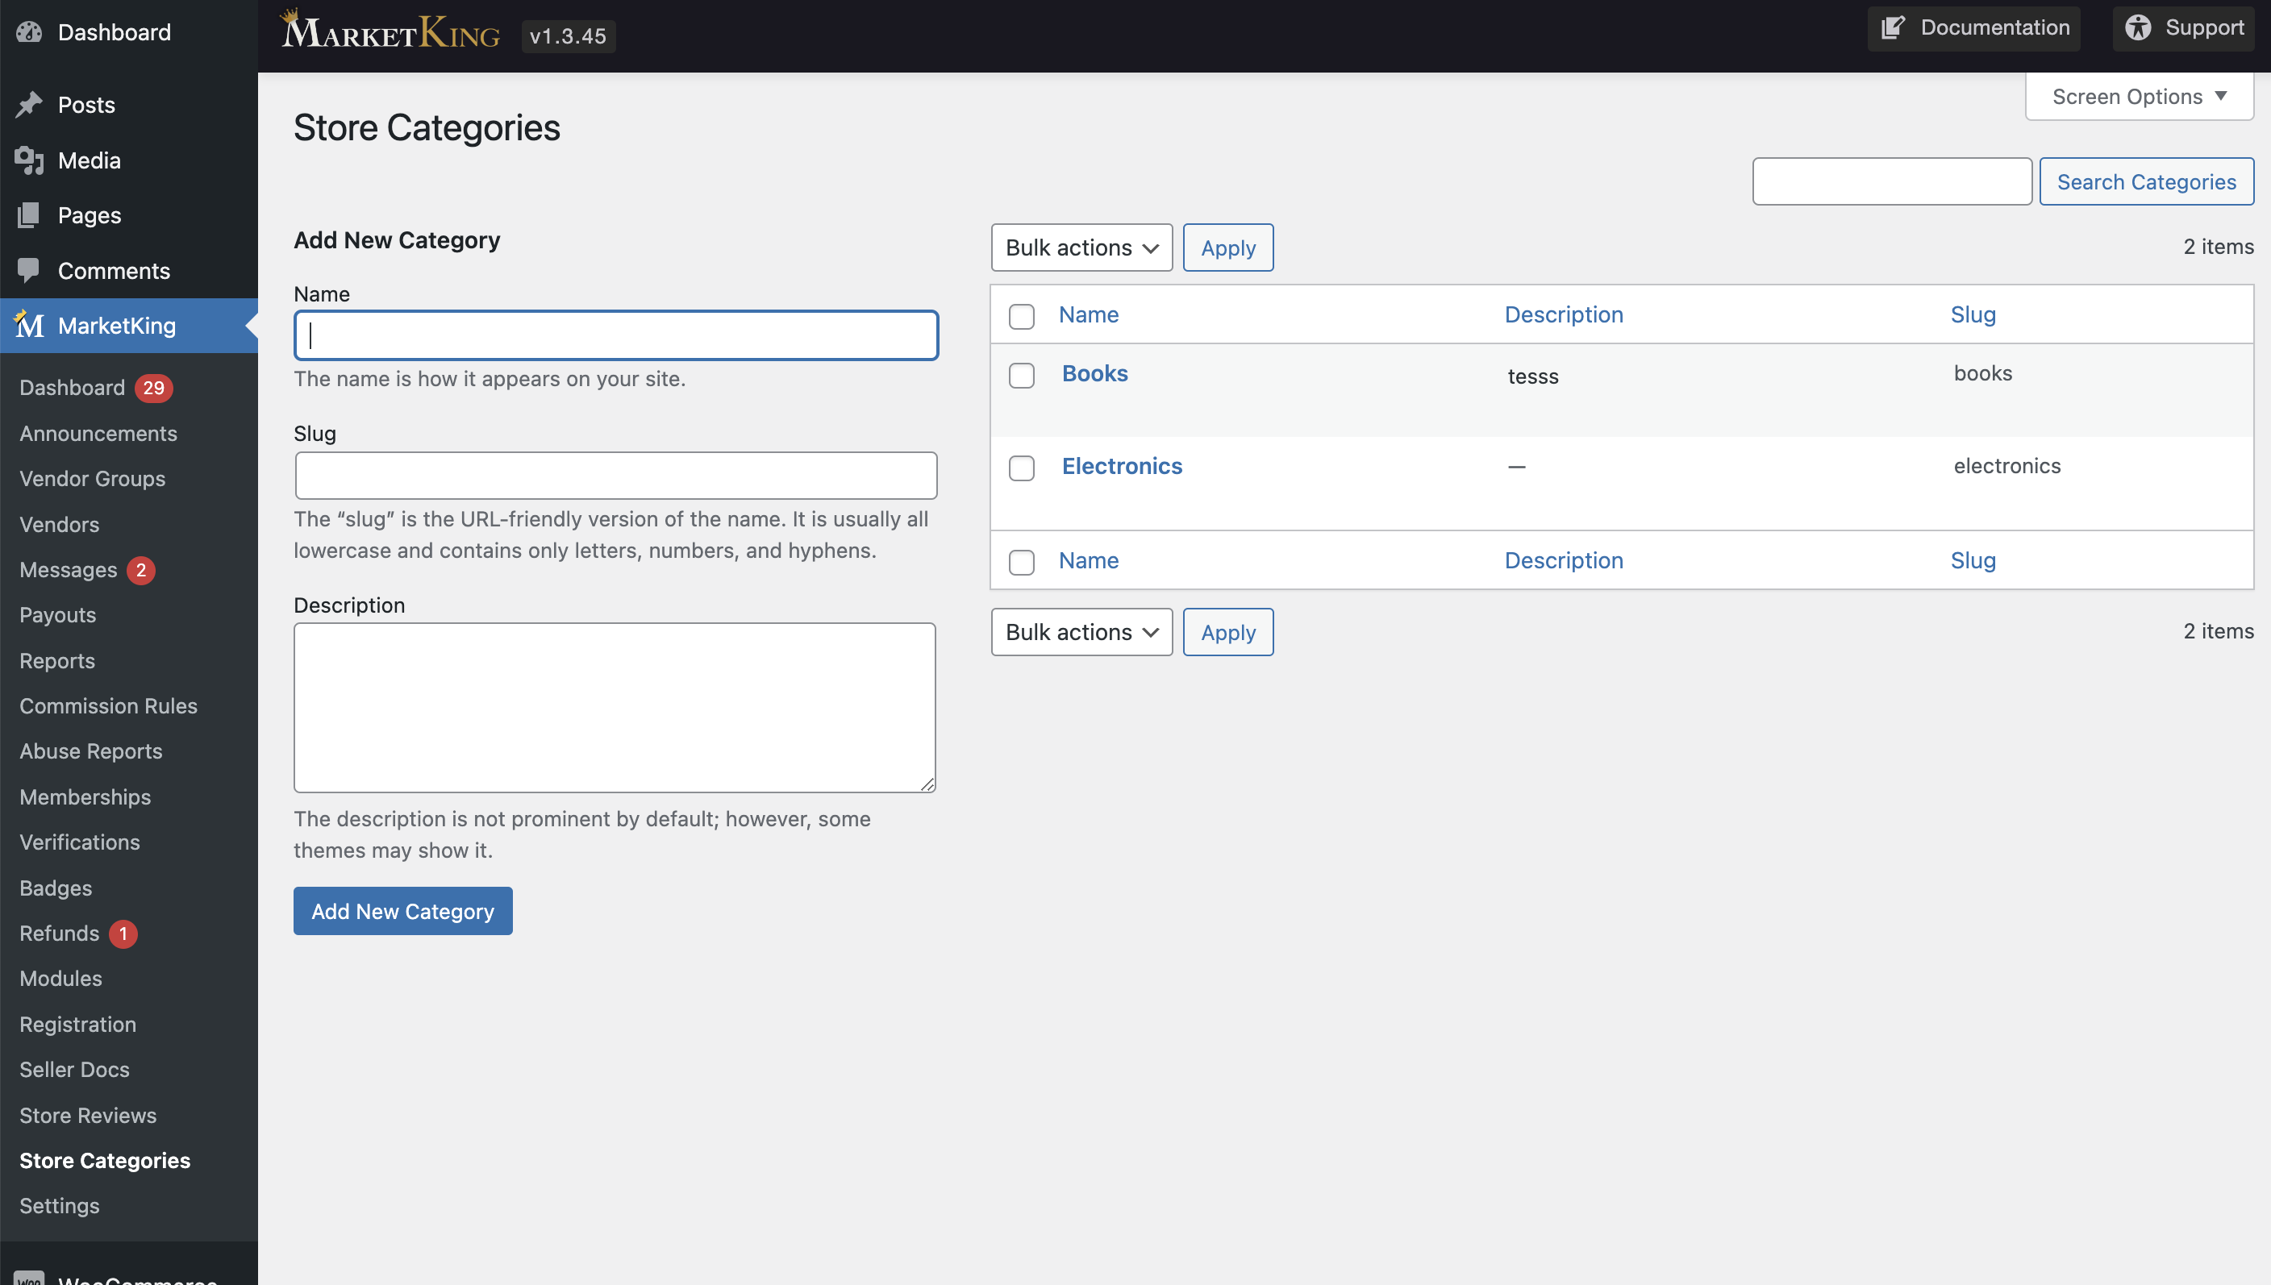
Task: Open the top Bulk actions dropdown
Action: 1081,248
